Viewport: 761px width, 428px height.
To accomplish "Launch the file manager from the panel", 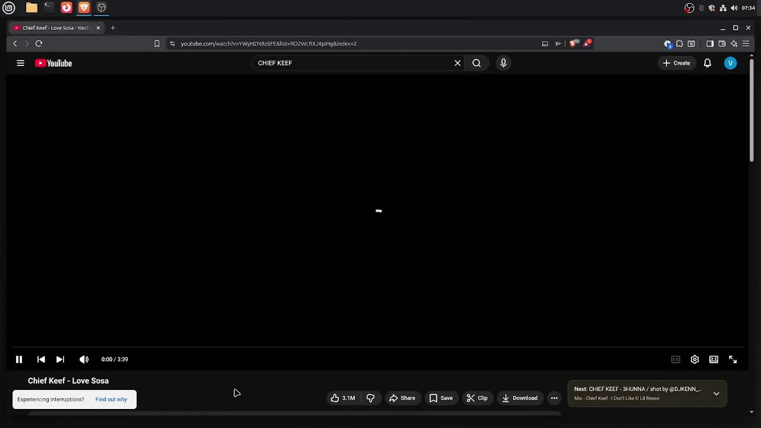I will pyautogui.click(x=32, y=8).
